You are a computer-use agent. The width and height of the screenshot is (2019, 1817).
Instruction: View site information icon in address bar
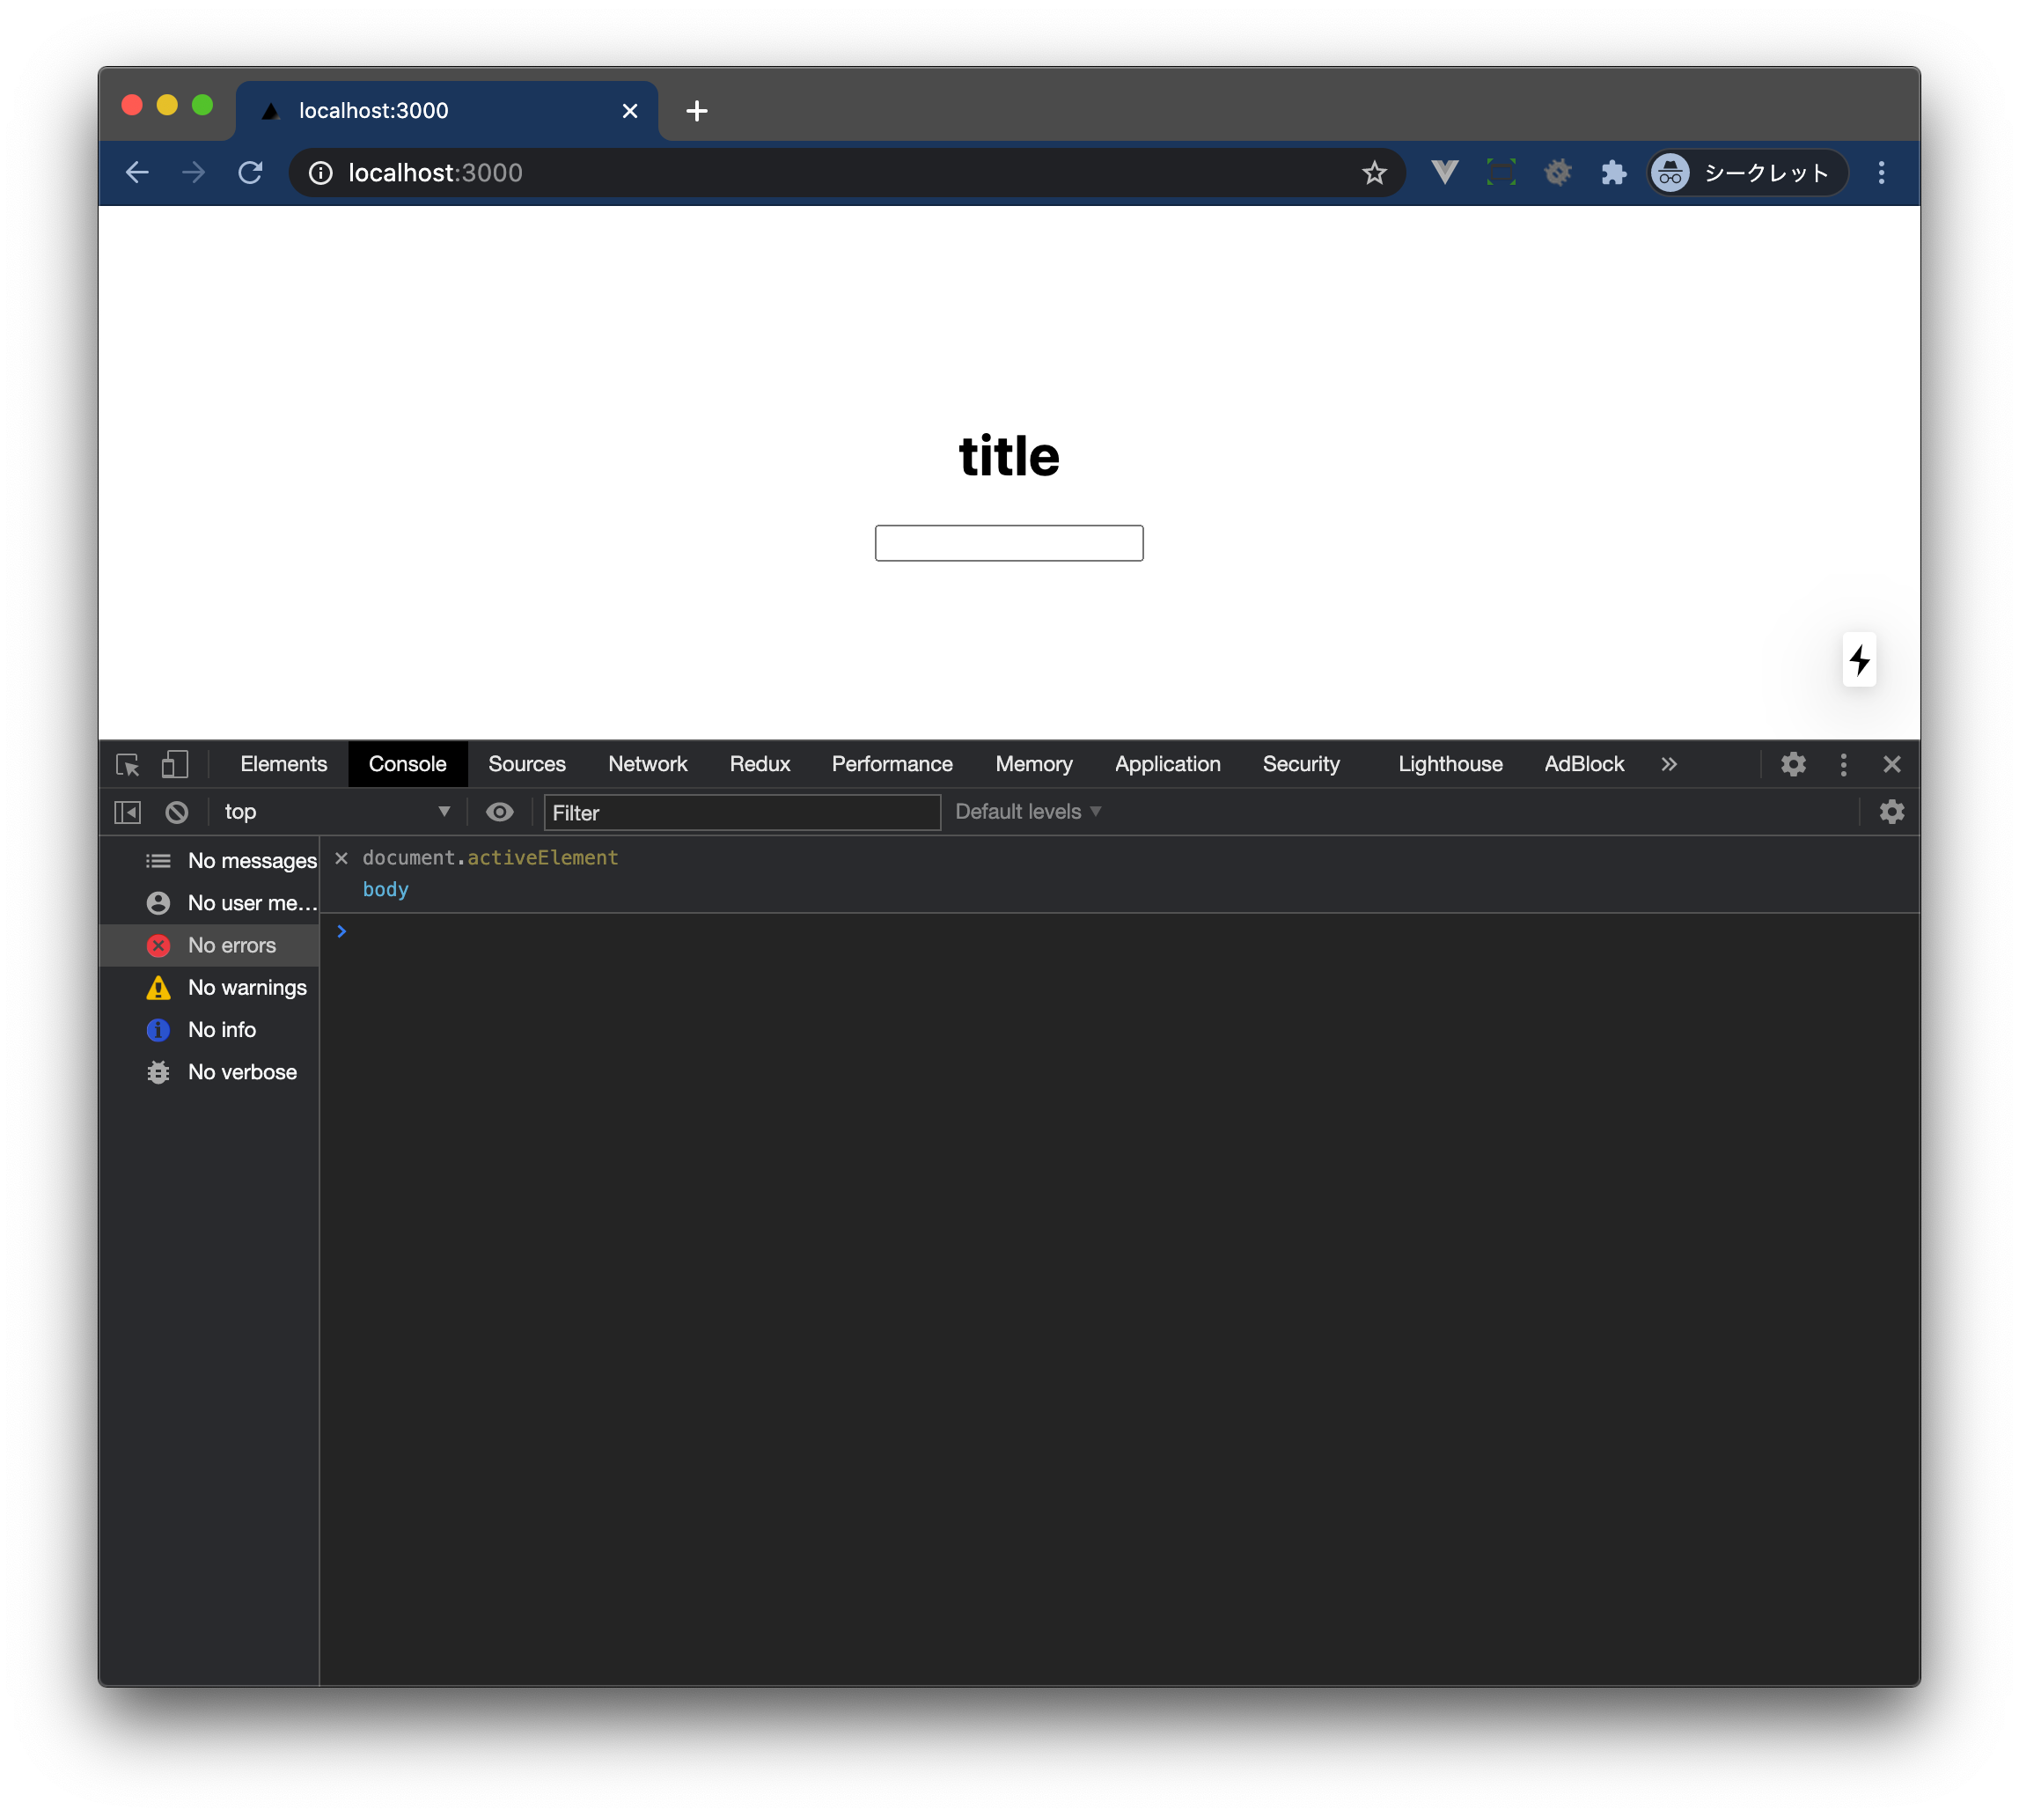coord(320,173)
